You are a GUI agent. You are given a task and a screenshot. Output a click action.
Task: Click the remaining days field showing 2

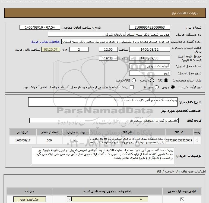point(79,49)
